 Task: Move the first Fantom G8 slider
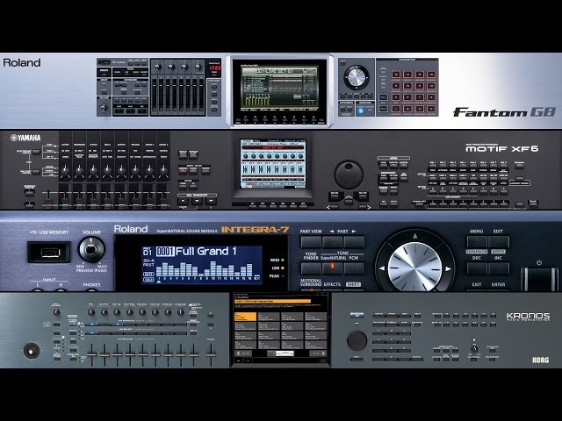[x=155, y=96]
